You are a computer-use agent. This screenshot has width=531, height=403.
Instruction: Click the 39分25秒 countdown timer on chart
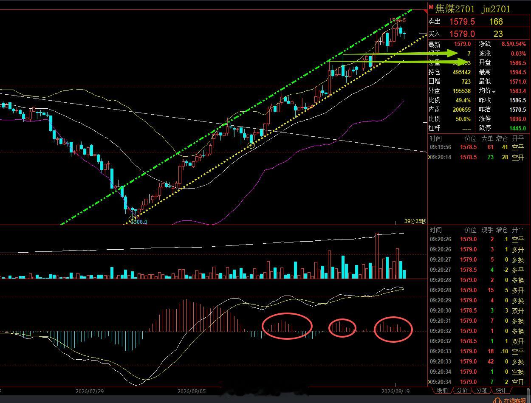point(415,221)
